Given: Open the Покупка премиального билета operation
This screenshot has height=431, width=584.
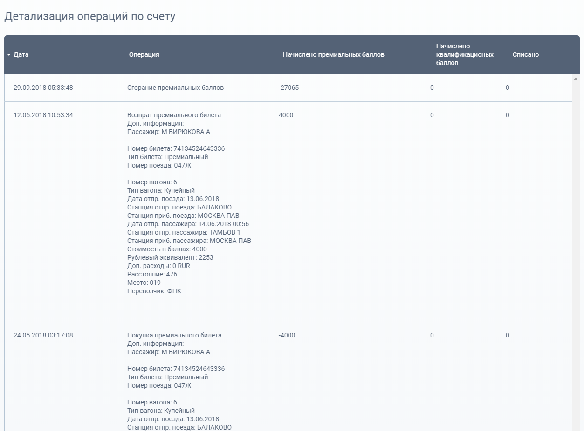Looking at the screenshot, I should (174, 335).
